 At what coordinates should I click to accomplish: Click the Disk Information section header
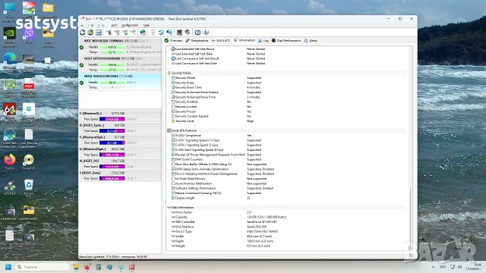(x=286, y=207)
